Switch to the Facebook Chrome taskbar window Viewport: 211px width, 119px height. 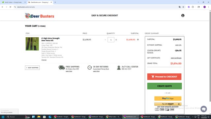pos(61,117)
